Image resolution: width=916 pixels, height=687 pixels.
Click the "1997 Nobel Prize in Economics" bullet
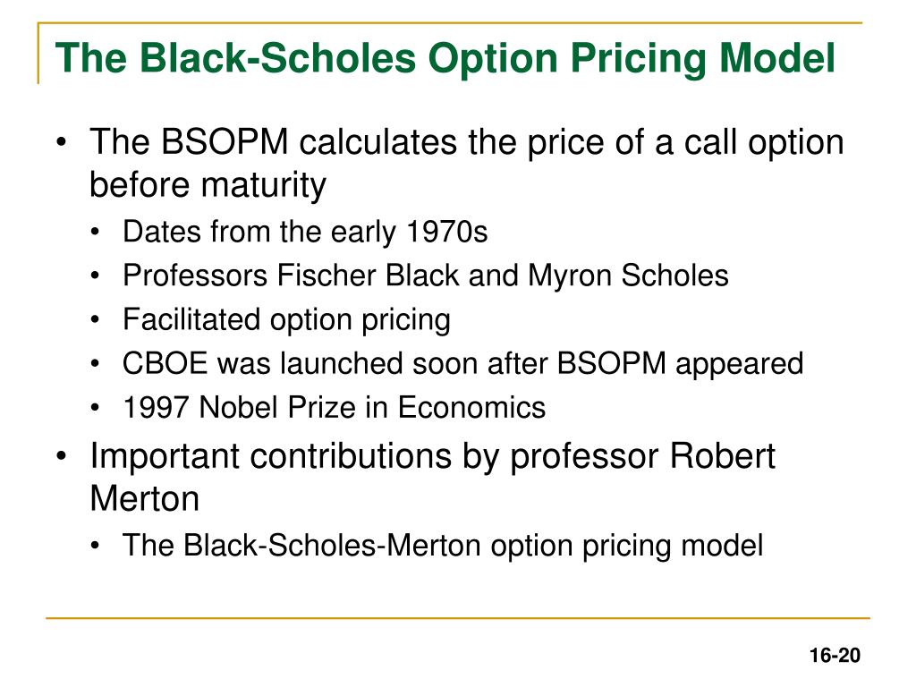pyautogui.click(x=334, y=408)
